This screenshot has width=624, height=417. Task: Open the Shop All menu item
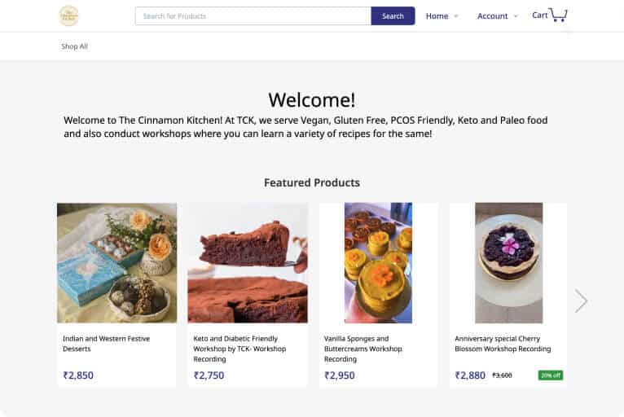point(75,46)
